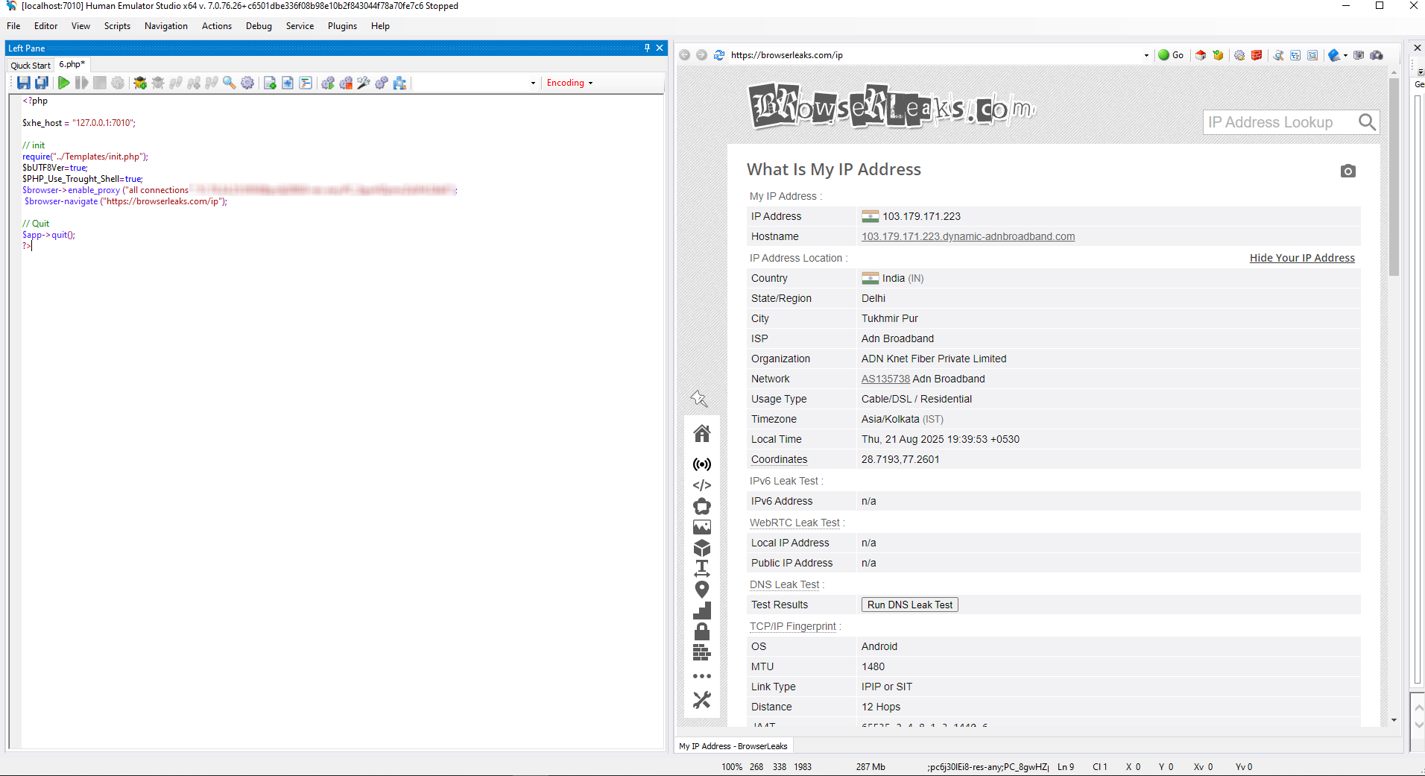Capture the page with the camera icon
The height and width of the screenshot is (776, 1425).
tap(1347, 171)
